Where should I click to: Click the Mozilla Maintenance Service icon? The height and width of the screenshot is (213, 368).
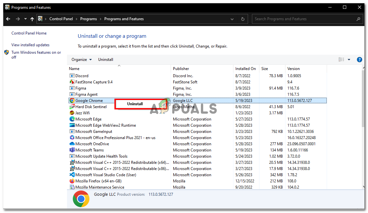tap(72, 187)
